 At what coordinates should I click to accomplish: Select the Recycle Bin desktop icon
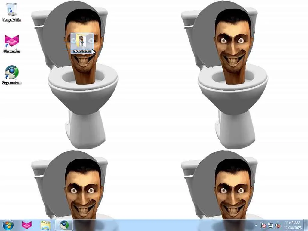point(12,12)
